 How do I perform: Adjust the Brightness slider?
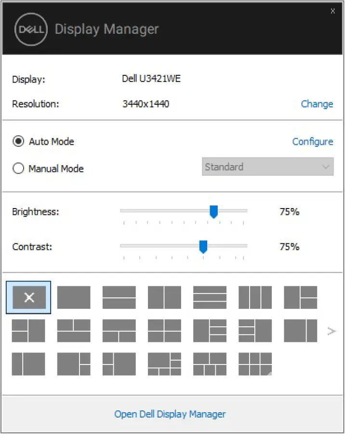pos(213,211)
